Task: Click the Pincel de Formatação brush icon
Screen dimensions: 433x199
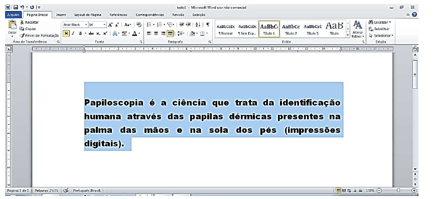Action: coord(22,36)
